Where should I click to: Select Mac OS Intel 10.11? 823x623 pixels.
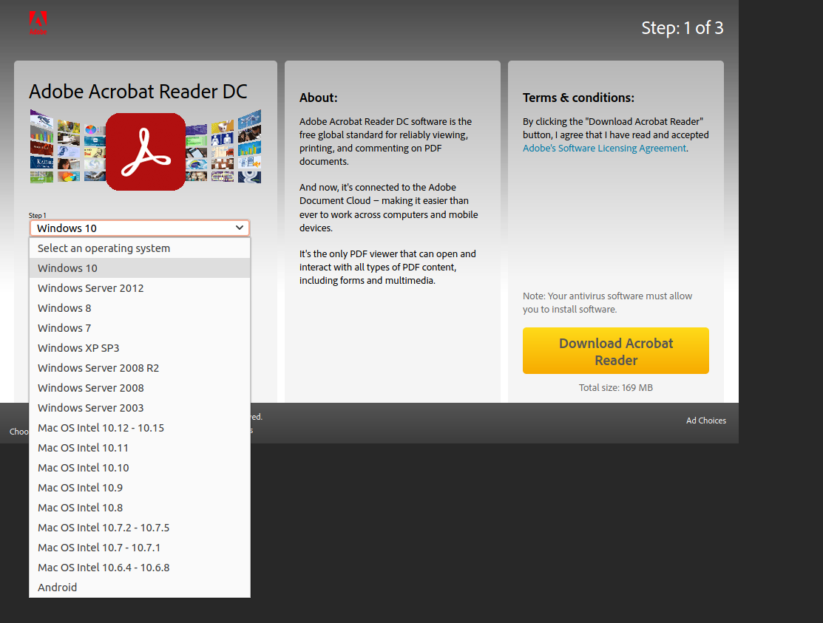pyautogui.click(x=140, y=447)
